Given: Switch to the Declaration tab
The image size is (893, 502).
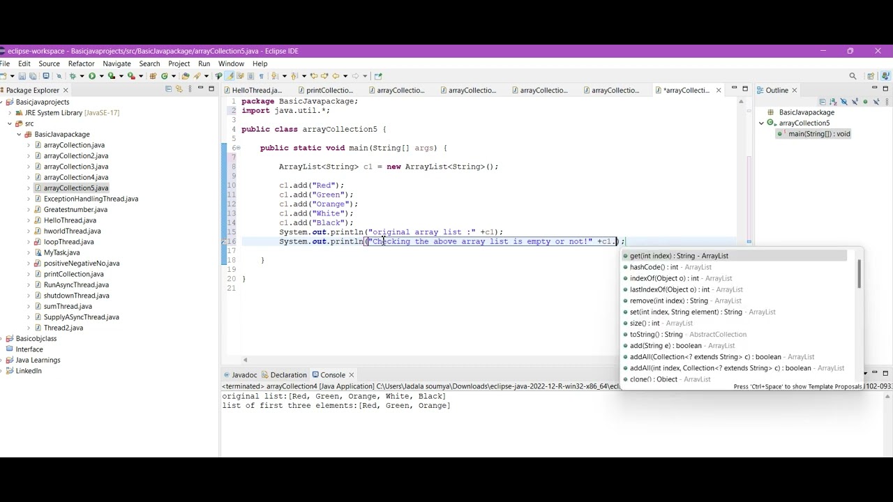Looking at the screenshot, I should tap(283, 375).
